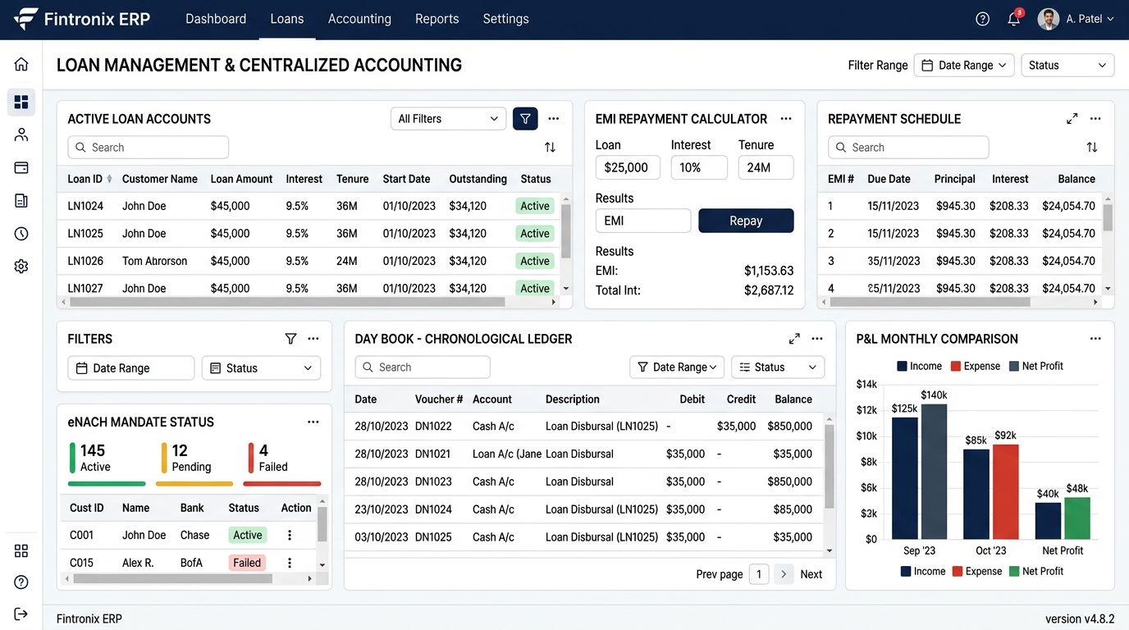Image resolution: width=1129 pixels, height=630 pixels.
Task: Open the All Filters dropdown
Action: point(448,119)
